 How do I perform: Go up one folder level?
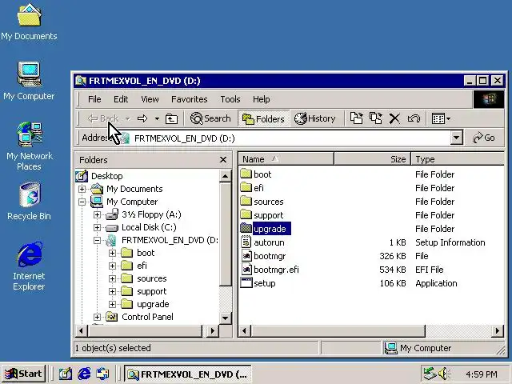click(171, 119)
